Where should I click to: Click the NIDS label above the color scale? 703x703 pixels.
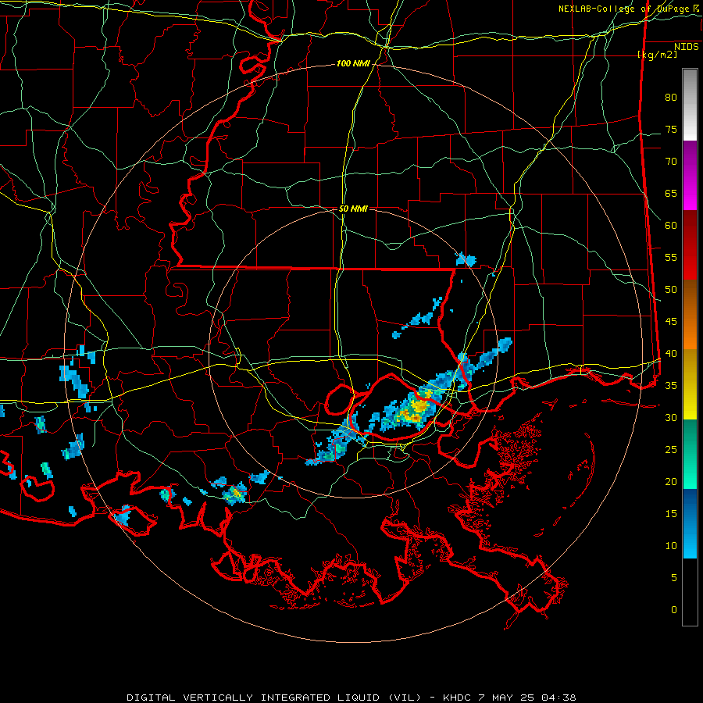coord(686,47)
